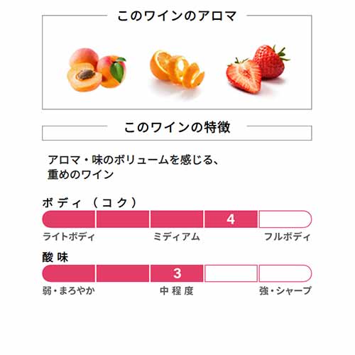
Task: Click acidity segment labeled 3
Action: (177, 273)
